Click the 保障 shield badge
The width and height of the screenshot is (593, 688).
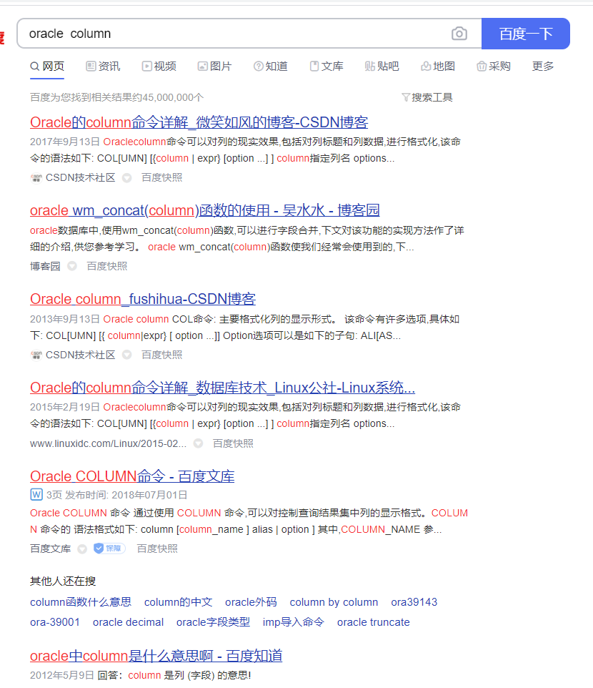point(109,549)
